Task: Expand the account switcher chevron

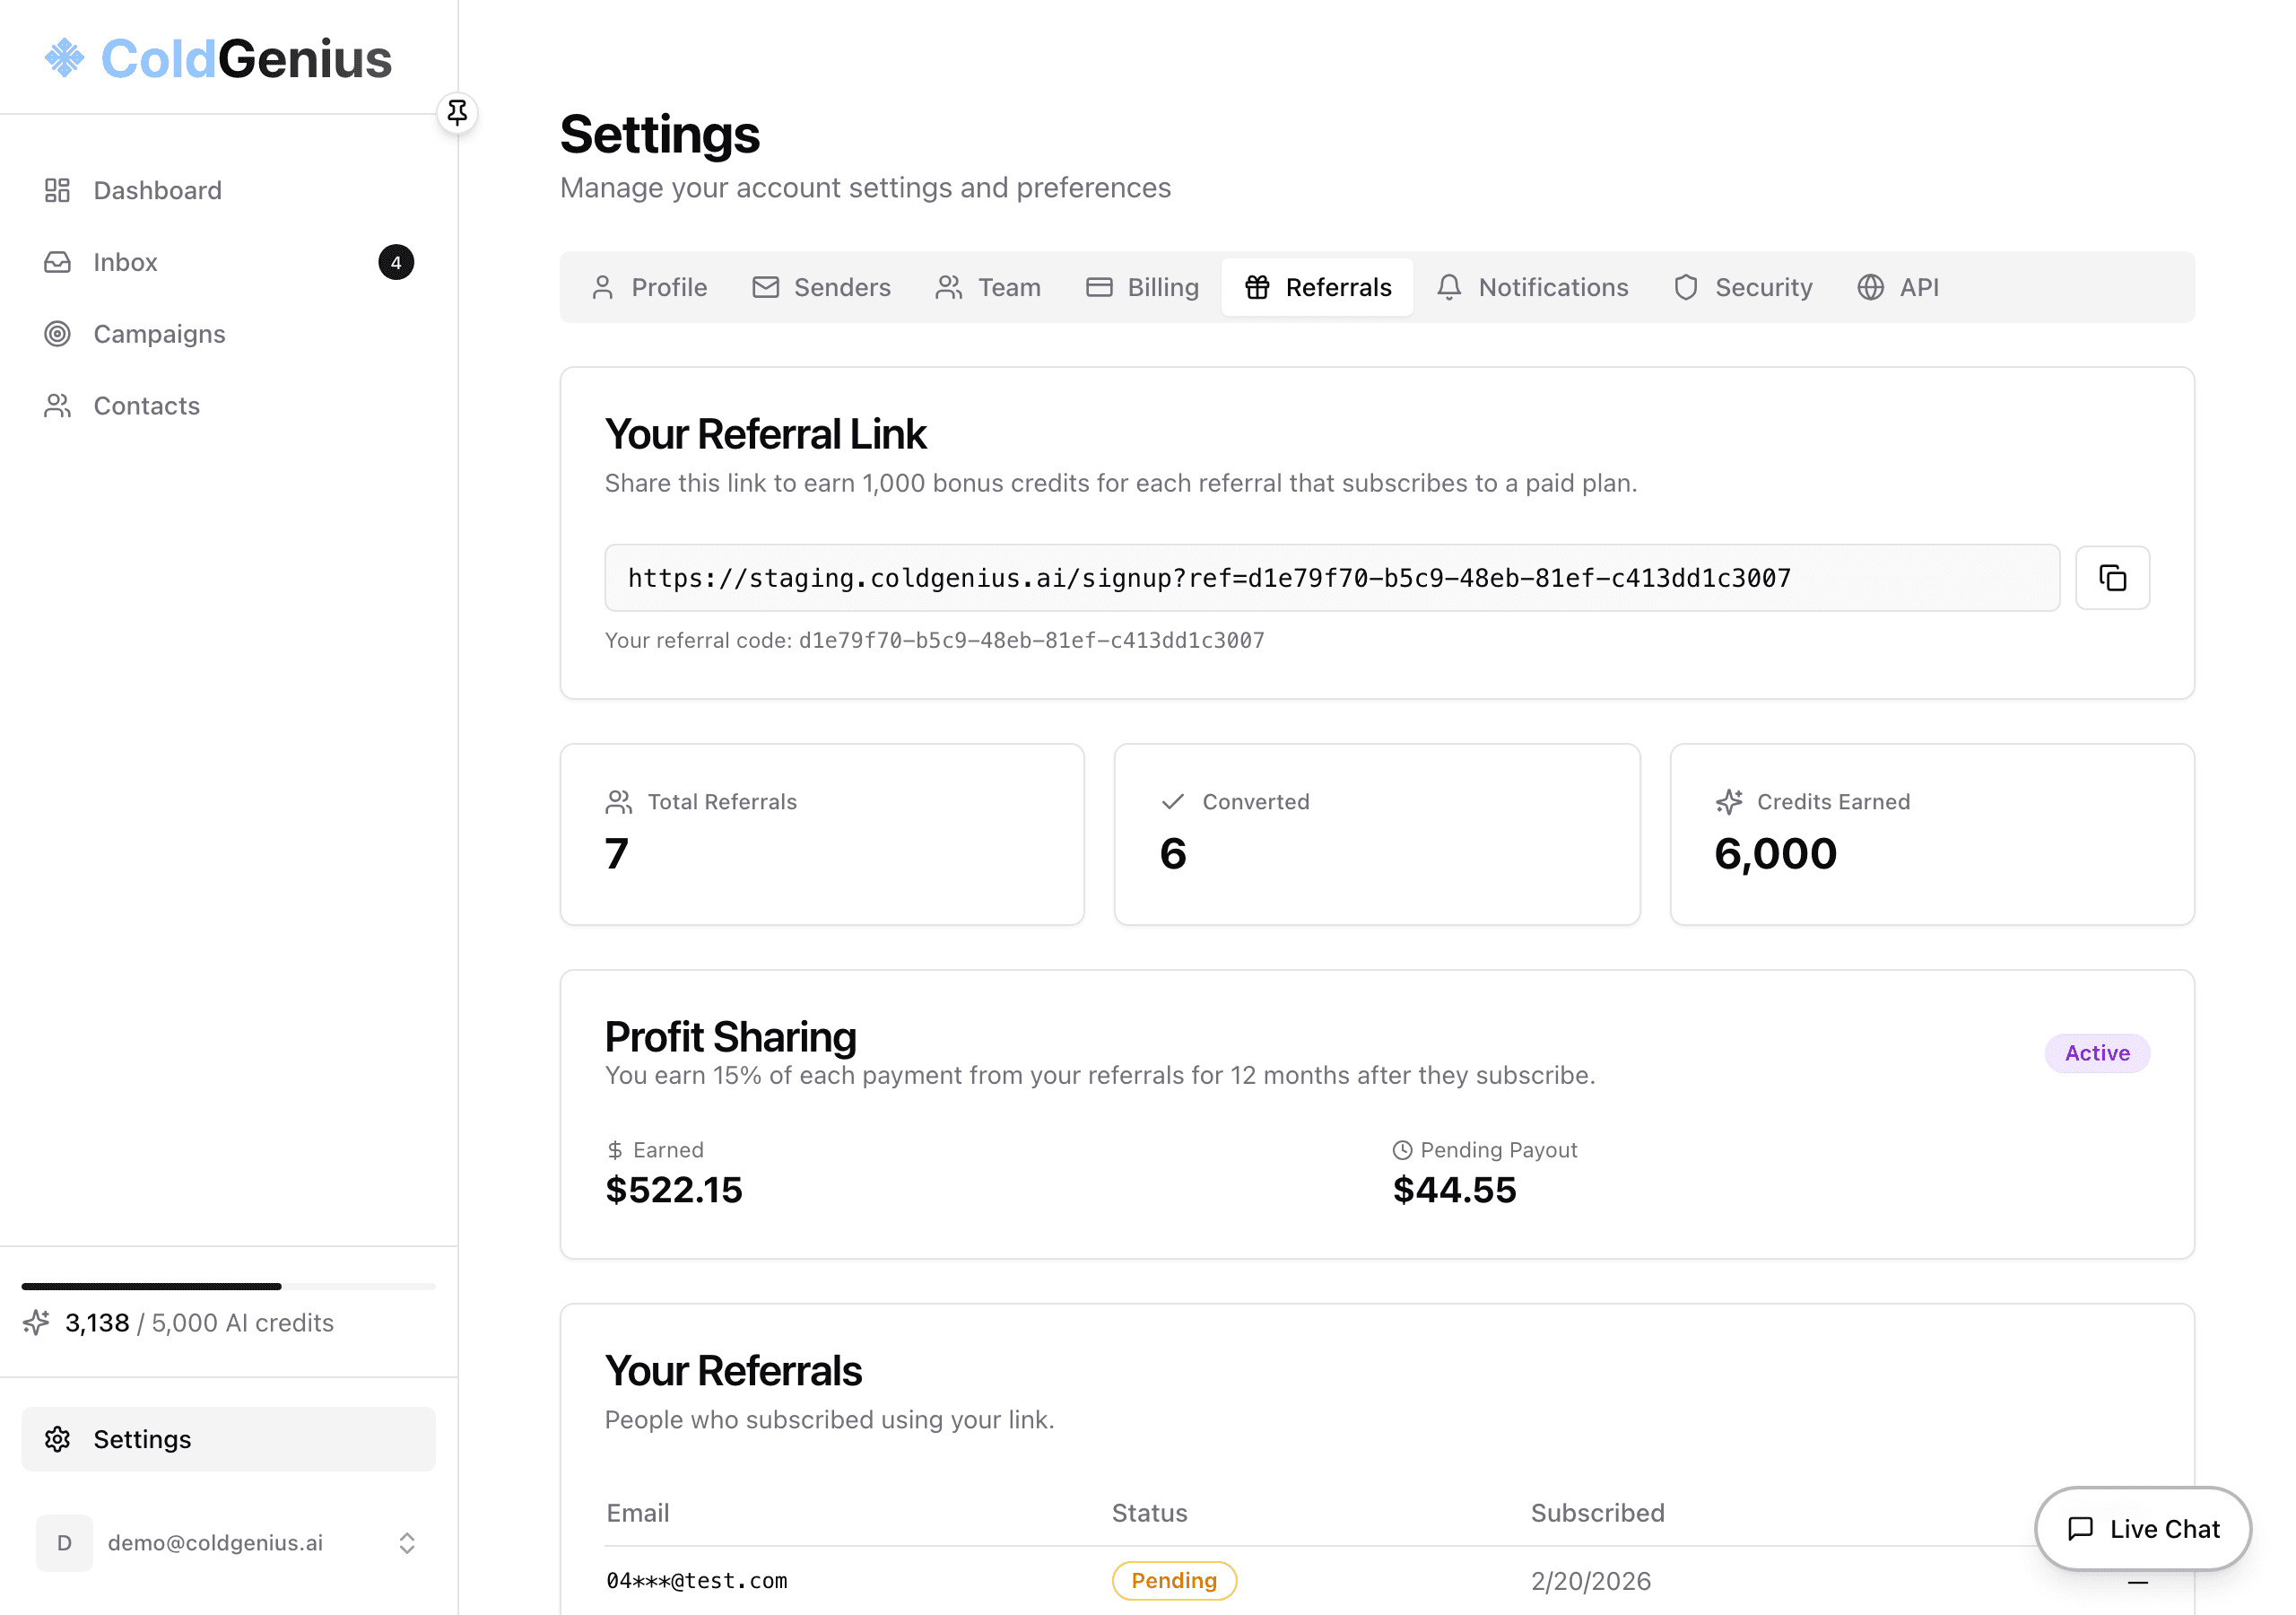Action: pos(407,1542)
